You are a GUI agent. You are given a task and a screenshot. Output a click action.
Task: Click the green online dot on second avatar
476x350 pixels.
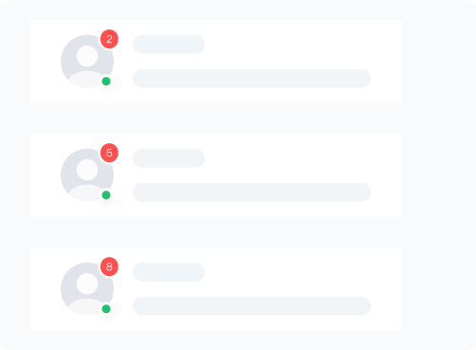pyautogui.click(x=106, y=195)
